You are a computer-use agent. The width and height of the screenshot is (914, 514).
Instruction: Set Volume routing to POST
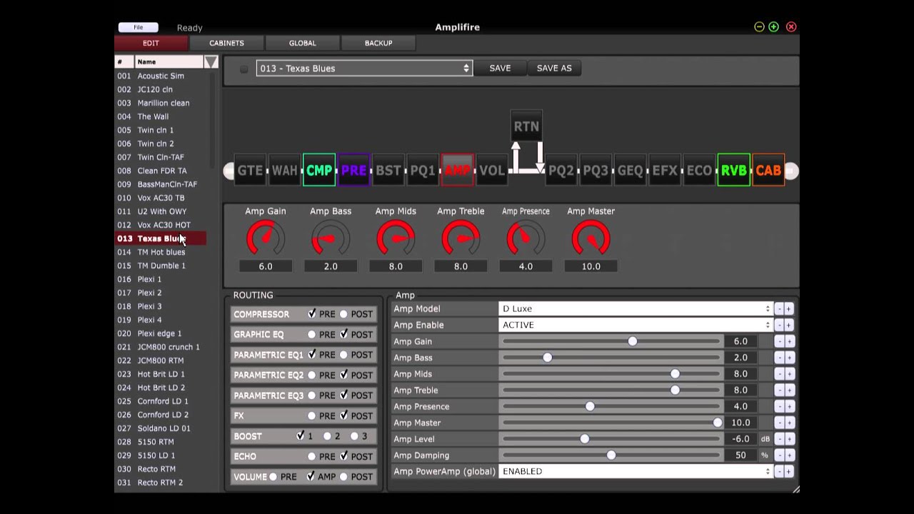pos(343,477)
